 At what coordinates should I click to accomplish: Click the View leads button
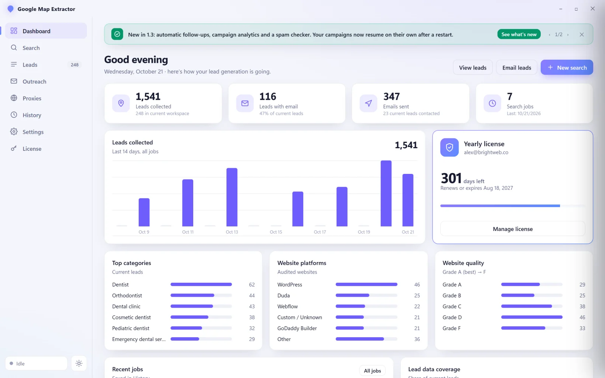tap(473, 68)
